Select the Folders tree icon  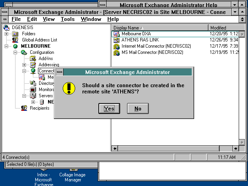(15, 34)
